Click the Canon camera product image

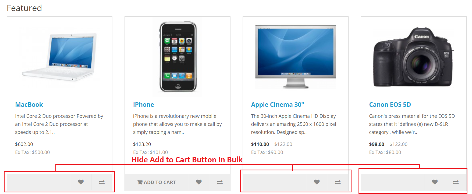(x=414, y=57)
